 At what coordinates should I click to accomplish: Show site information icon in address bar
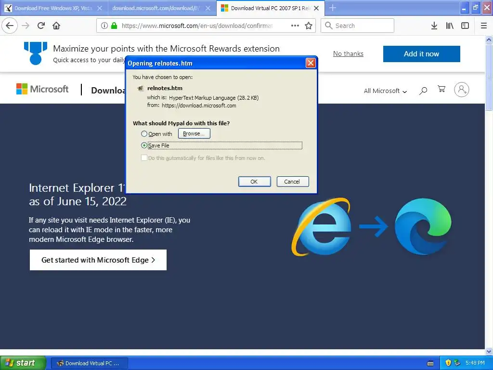pos(104,26)
